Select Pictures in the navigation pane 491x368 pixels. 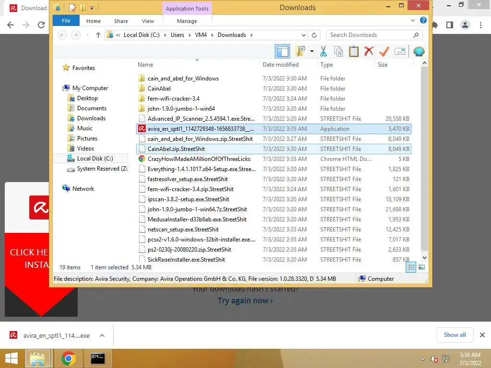click(87, 138)
